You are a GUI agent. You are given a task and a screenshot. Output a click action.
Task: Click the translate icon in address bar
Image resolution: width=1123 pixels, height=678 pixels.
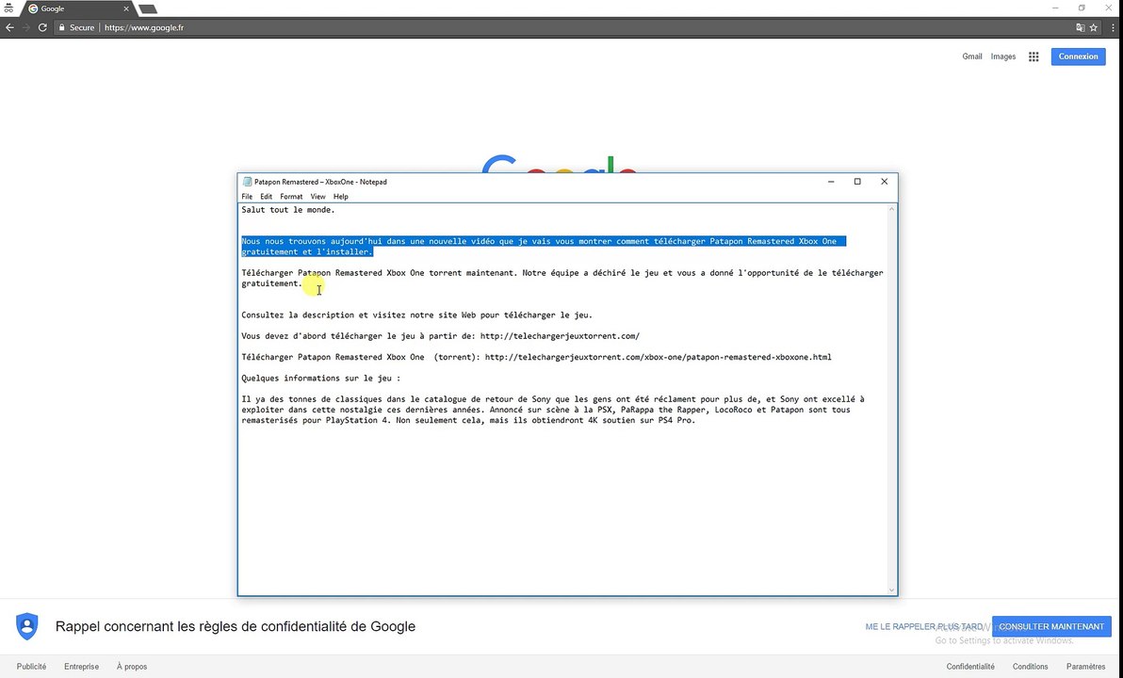coord(1080,28)
